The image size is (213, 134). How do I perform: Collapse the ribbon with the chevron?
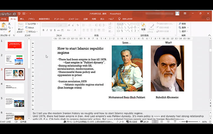point(209,35)
